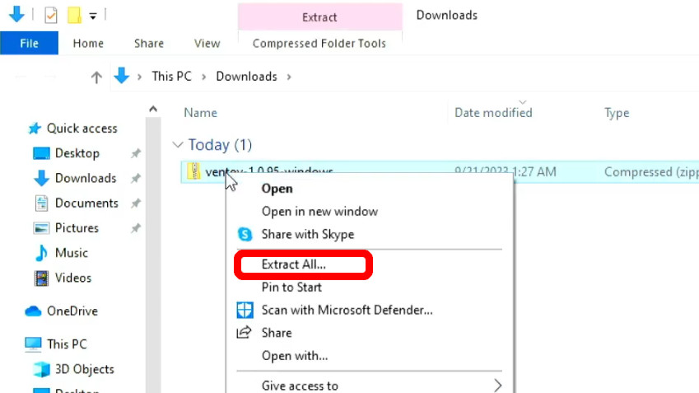Screen dimensions: 699x393
Task: Open the Quick Access Toolbar dropdown arrow
Action: pos(93,16)
